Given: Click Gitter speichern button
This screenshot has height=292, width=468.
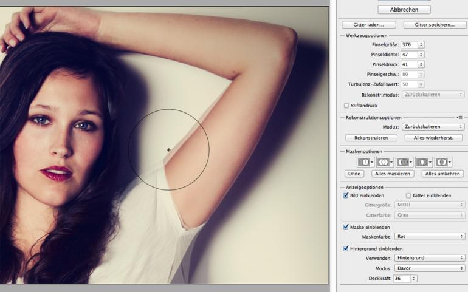Looking at the screenshot, I should pos(435,25).
